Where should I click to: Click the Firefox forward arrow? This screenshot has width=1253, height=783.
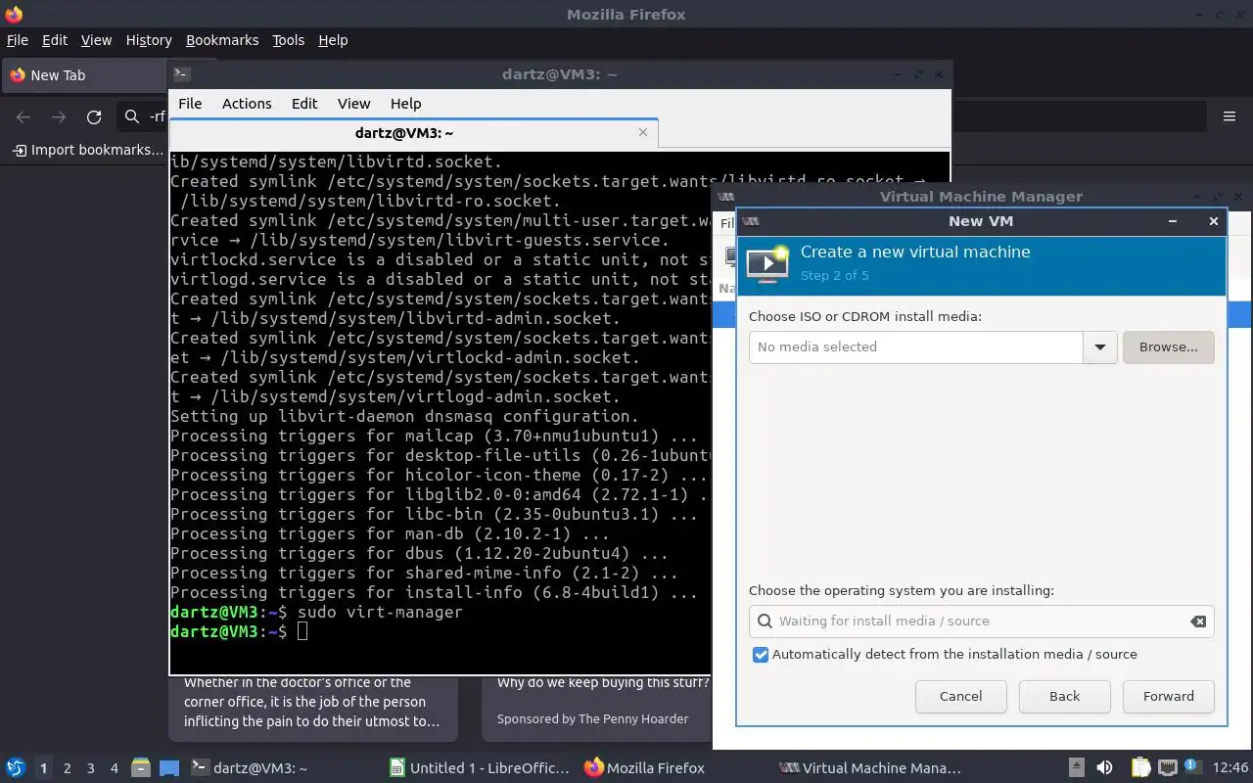click(59, 117)
